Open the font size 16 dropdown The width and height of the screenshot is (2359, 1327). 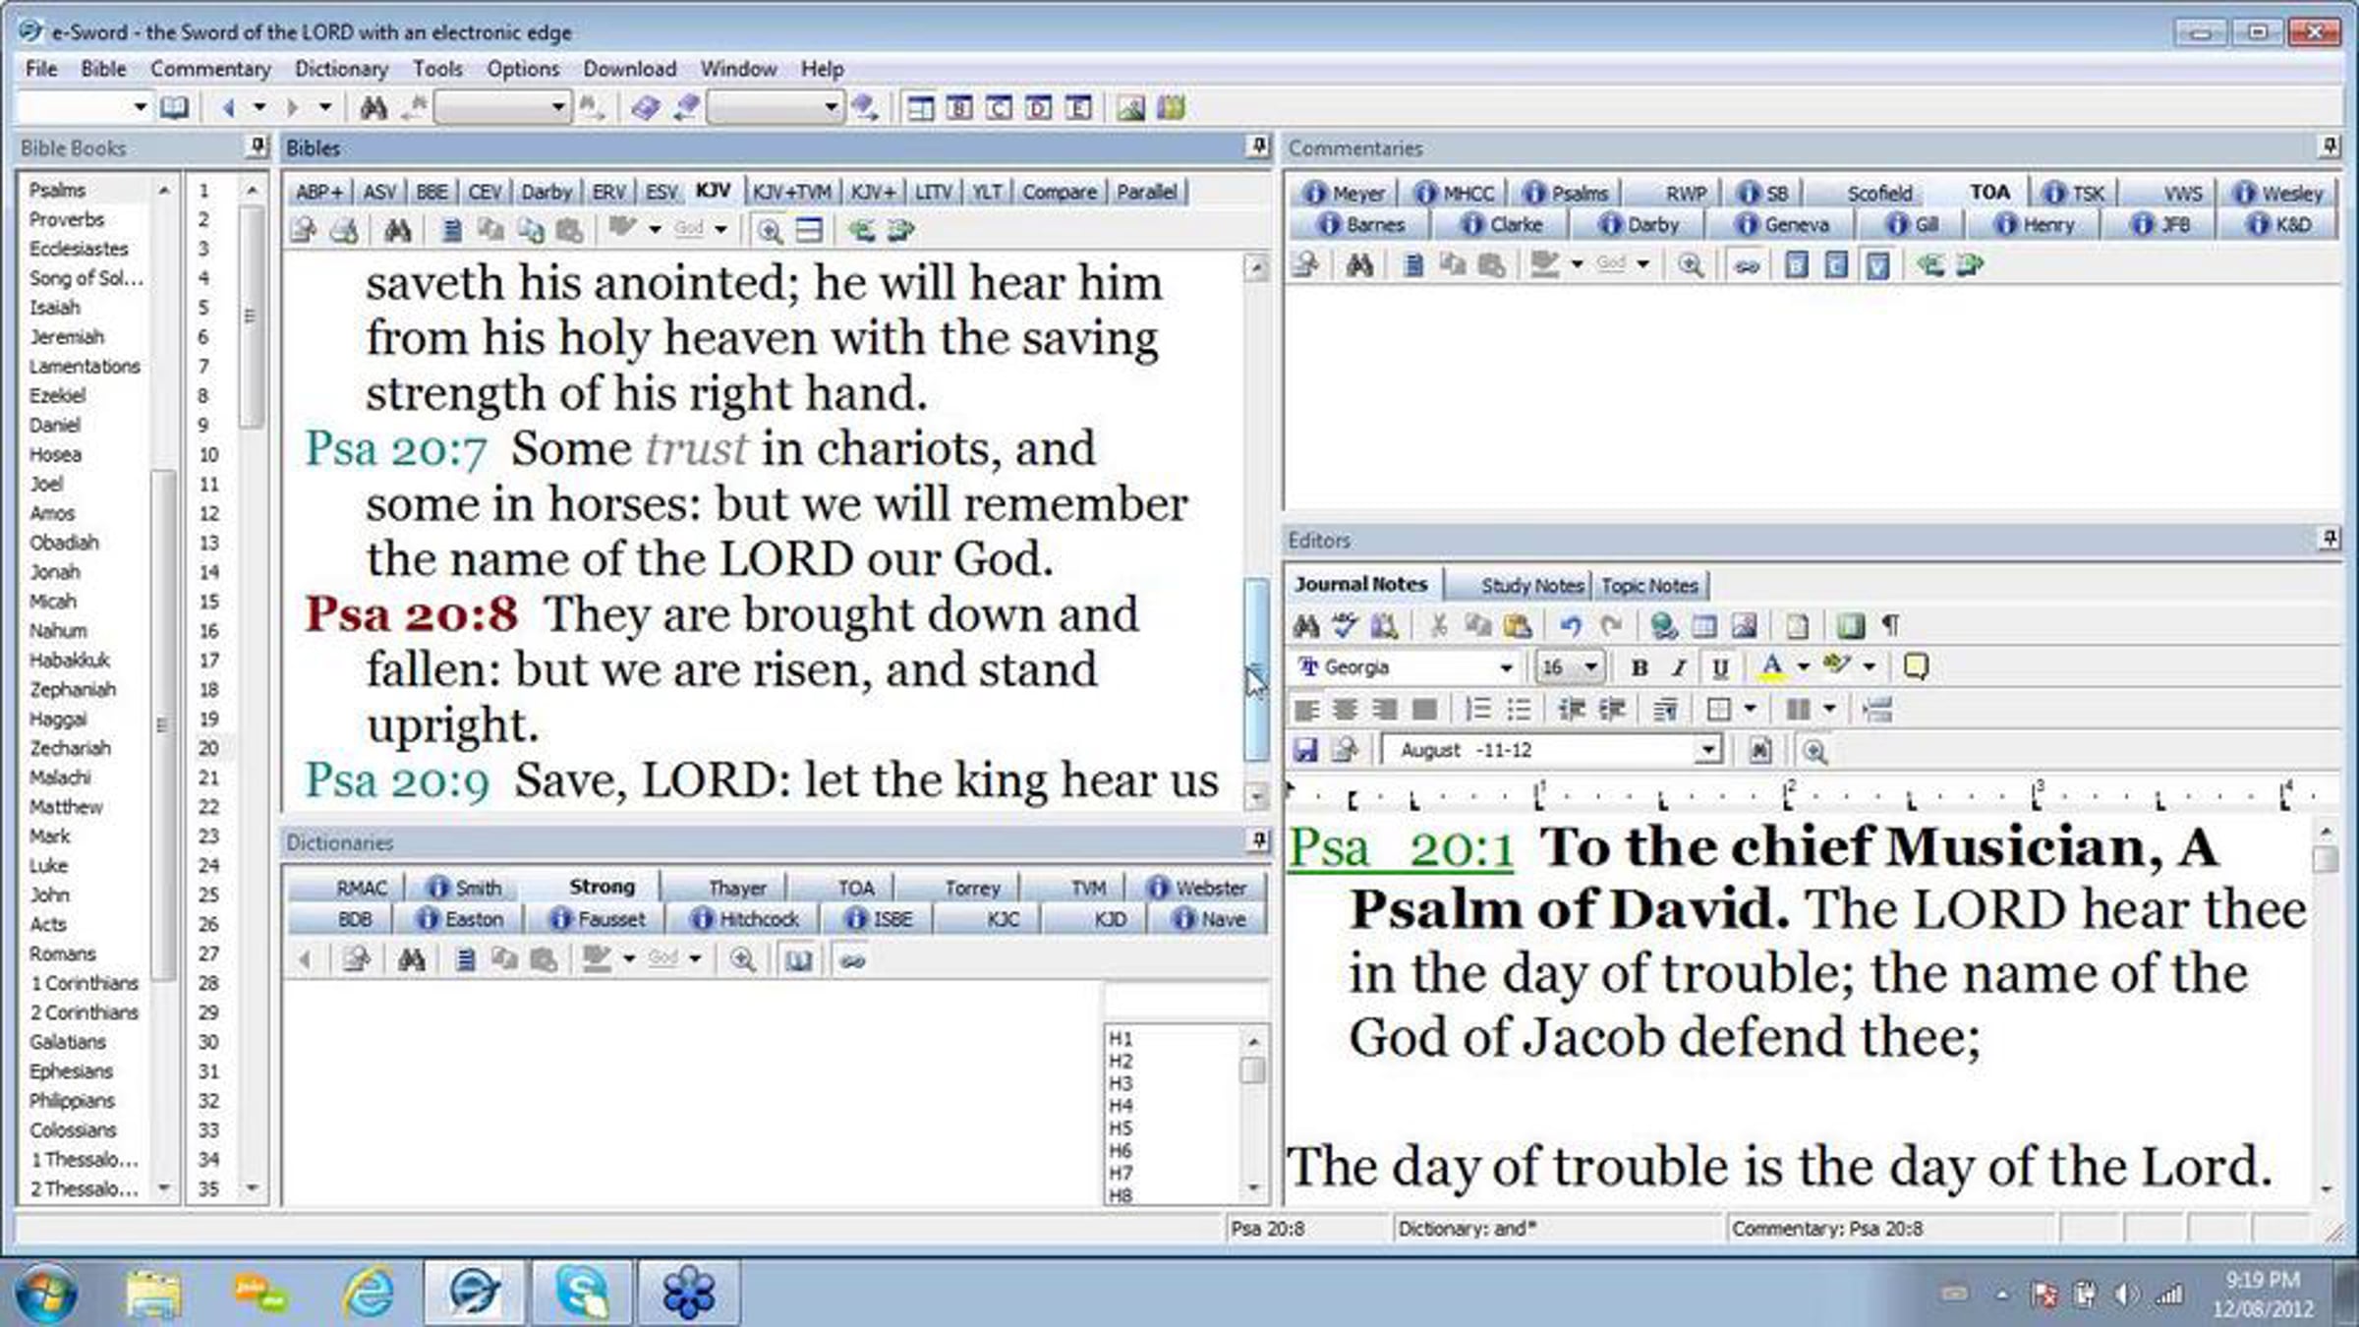(x=1590, y=667)
